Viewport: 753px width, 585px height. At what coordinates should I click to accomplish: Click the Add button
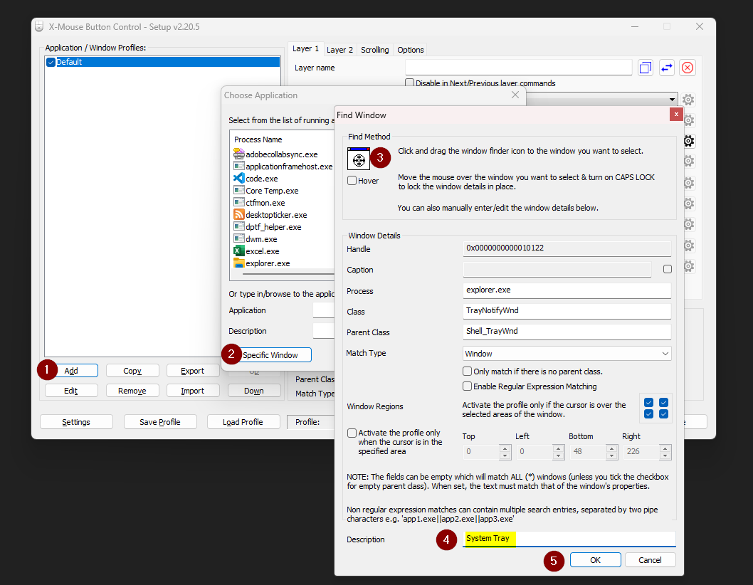click(x=71, y=371)
